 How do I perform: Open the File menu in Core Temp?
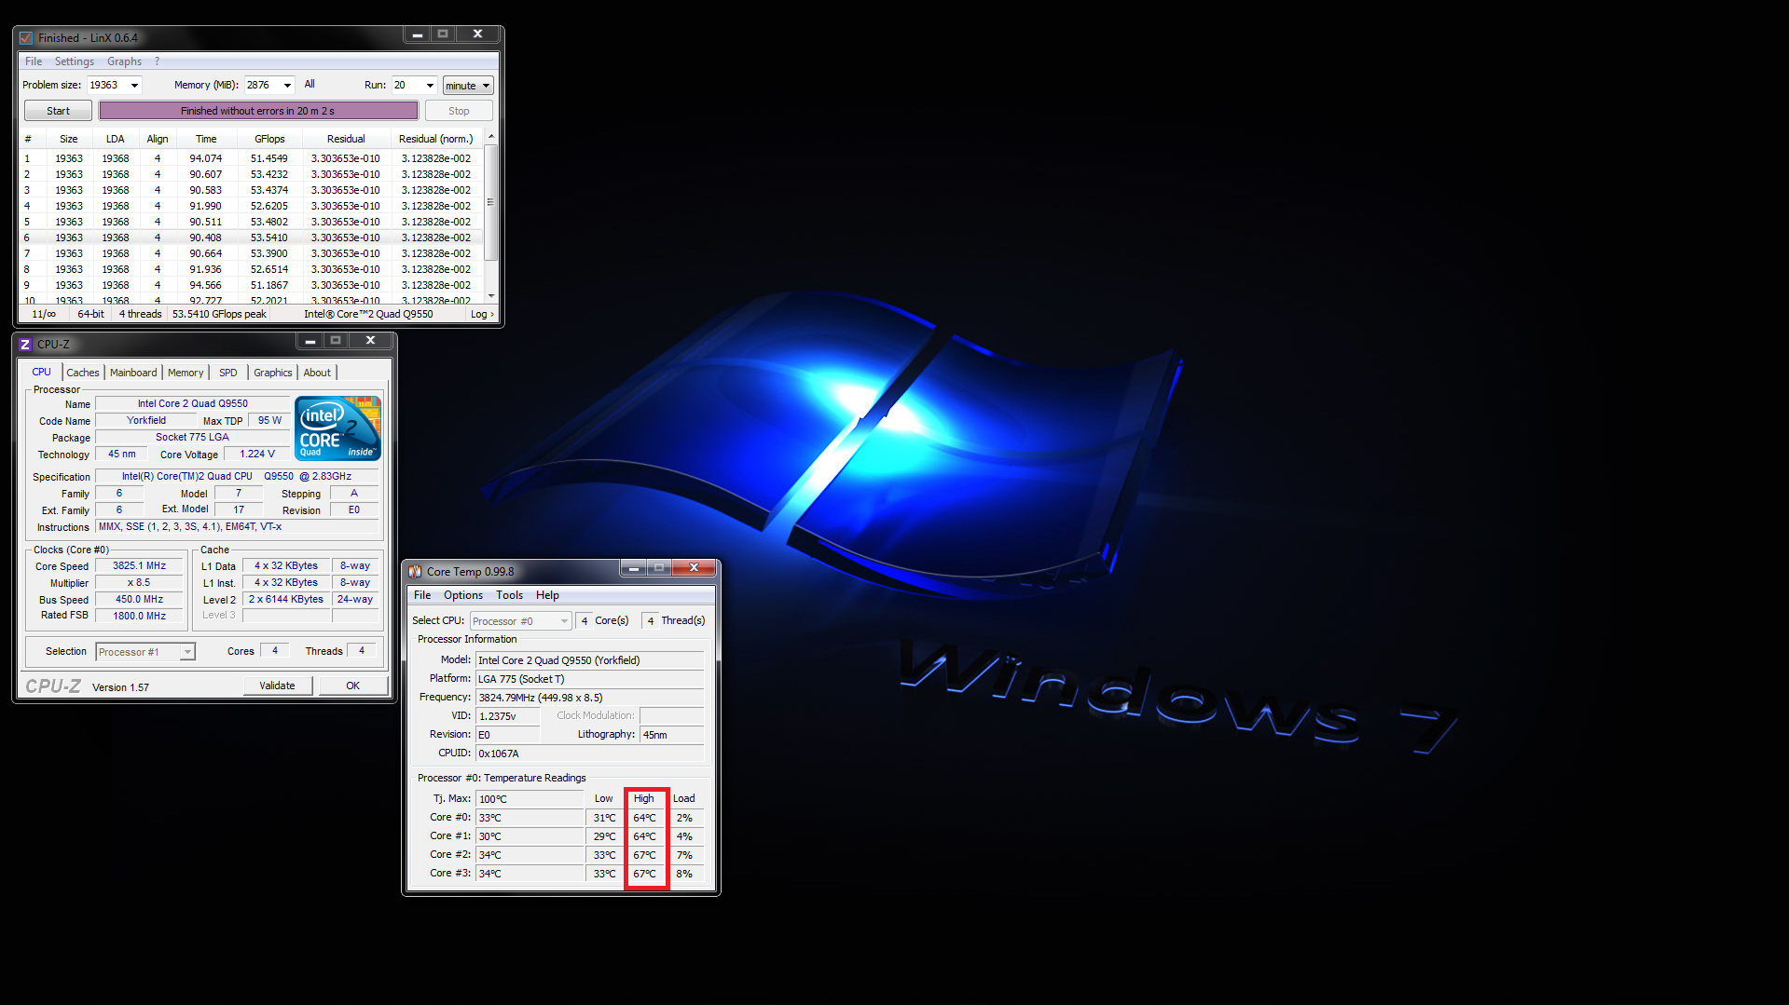coord(422,595)
